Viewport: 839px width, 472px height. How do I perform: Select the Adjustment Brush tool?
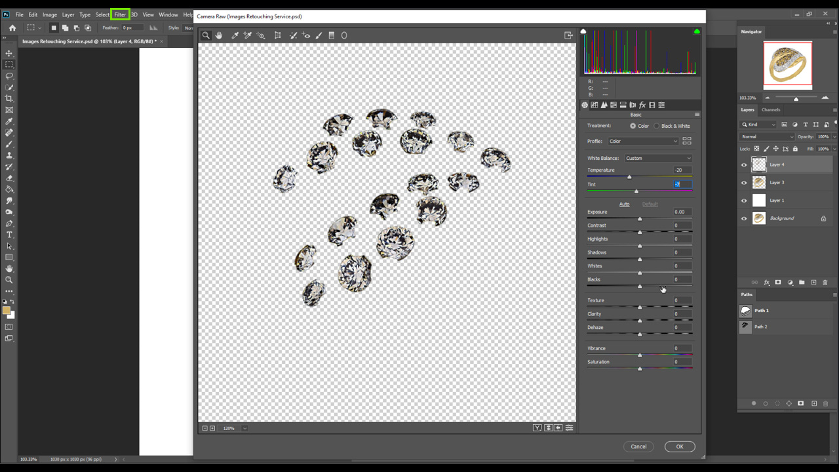319,35
